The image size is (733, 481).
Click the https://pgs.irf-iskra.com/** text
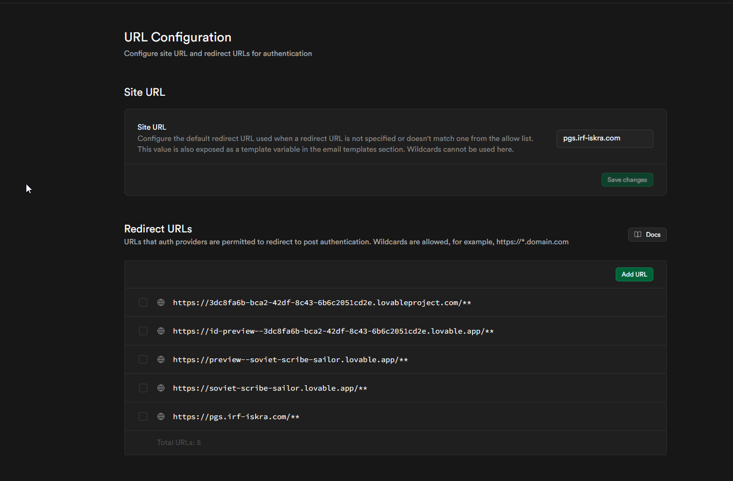pos(236,416)
